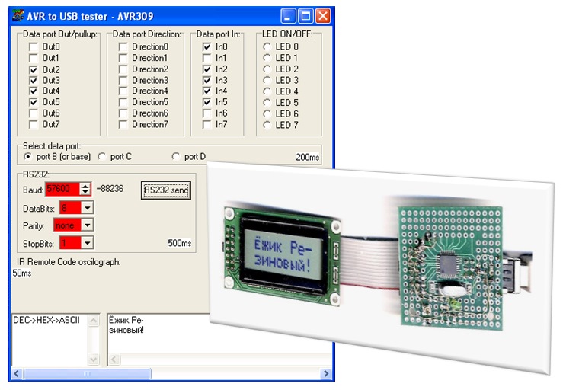Open the DataBits dropdown
Image resolution: width=563 pixels, height=390 pixels.
pyautogui.click(x=88, y=208)
